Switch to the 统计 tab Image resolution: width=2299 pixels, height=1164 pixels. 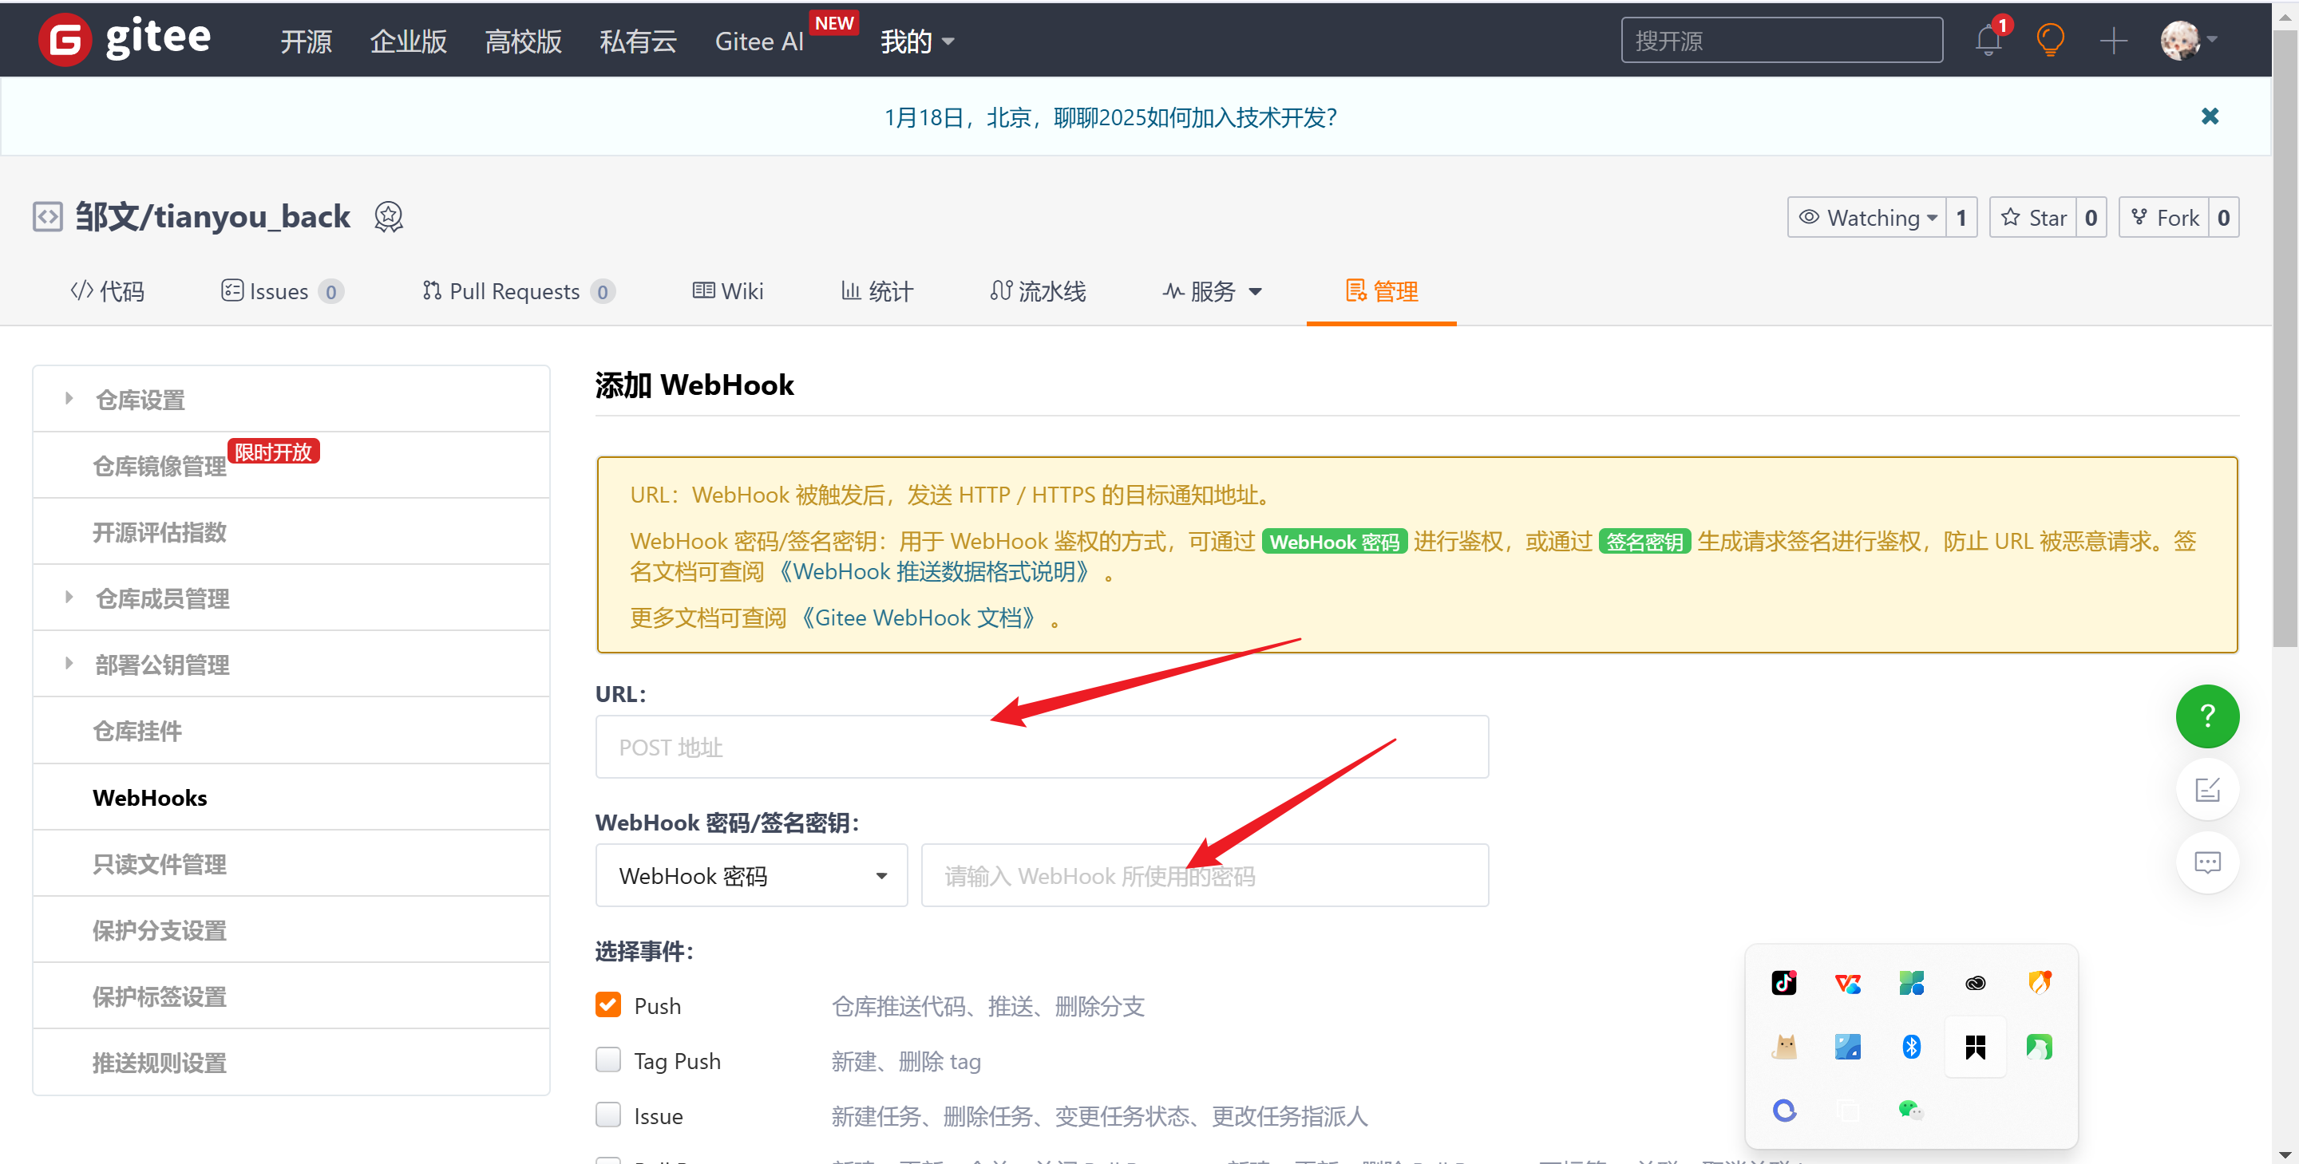[x=876, y=290]
